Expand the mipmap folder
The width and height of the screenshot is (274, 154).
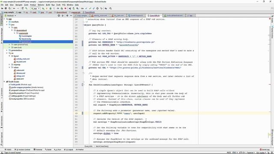pyautogui.click(x=9, y=65)
